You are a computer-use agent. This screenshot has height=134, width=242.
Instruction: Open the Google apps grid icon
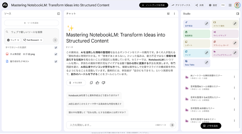230,5
